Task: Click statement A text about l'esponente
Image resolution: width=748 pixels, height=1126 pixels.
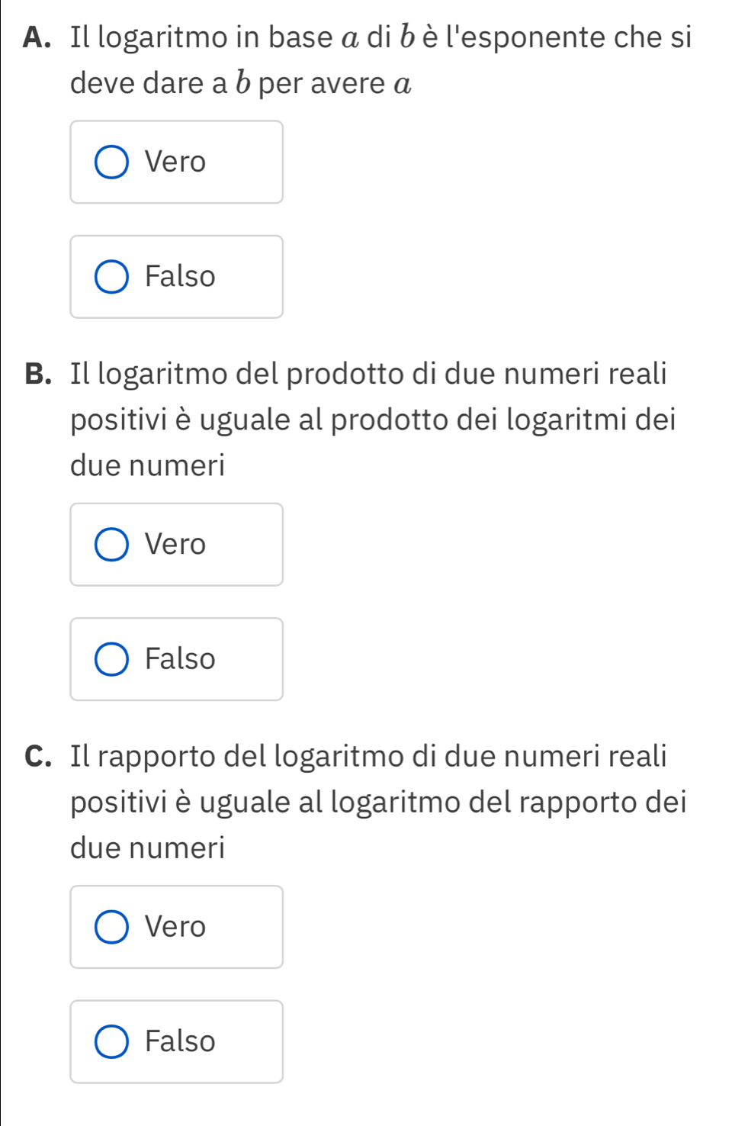Action: pyautogui.click(x=380, y=60)
